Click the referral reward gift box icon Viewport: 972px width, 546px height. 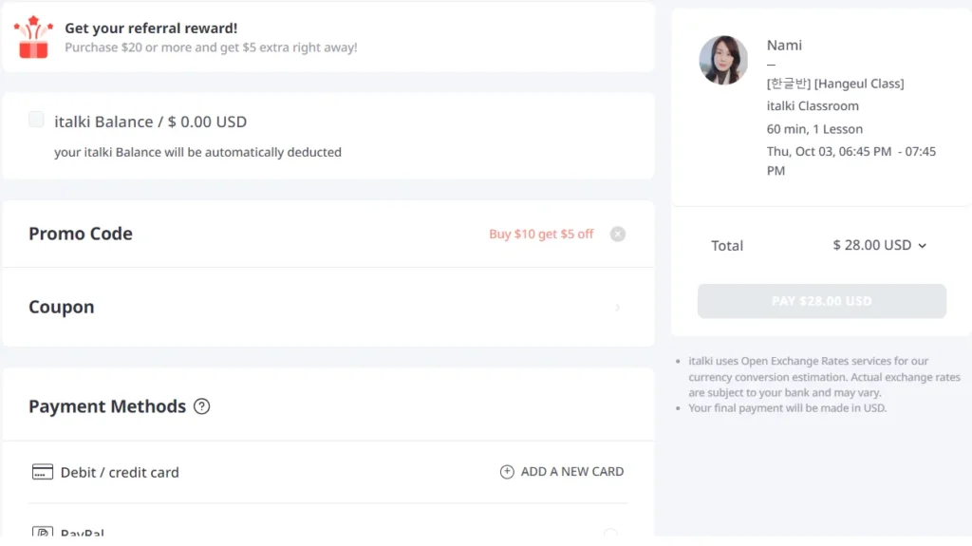pos(33,37)
